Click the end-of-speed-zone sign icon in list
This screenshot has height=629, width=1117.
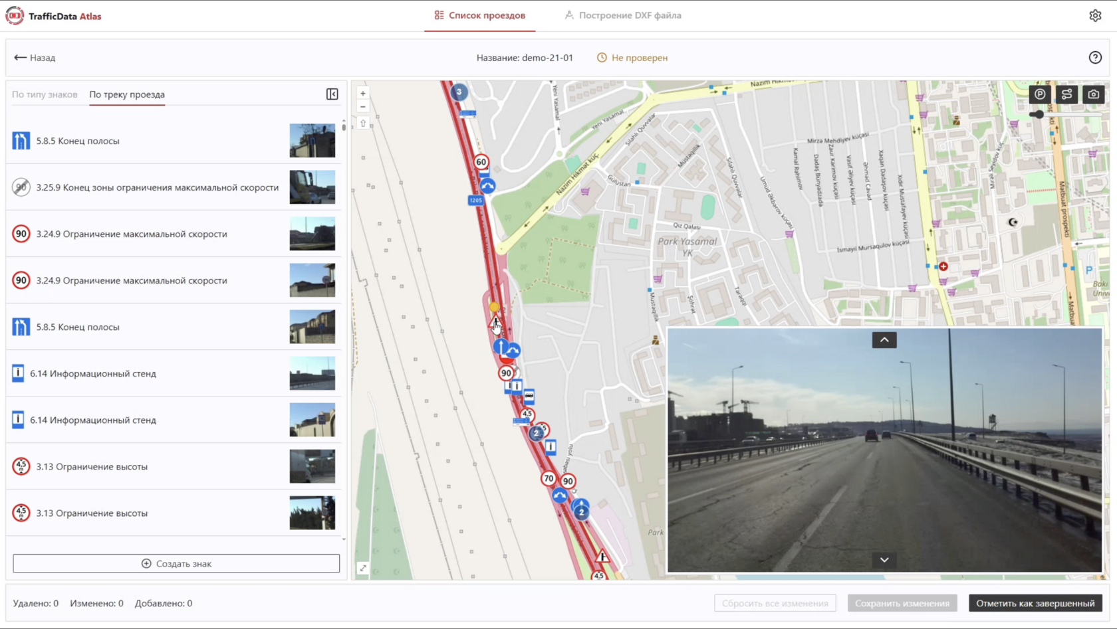point(21,187)
